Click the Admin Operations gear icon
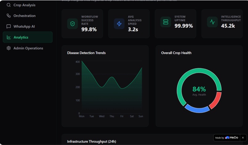The width and height of the screenshot is (248, 145). pos(9,48)
